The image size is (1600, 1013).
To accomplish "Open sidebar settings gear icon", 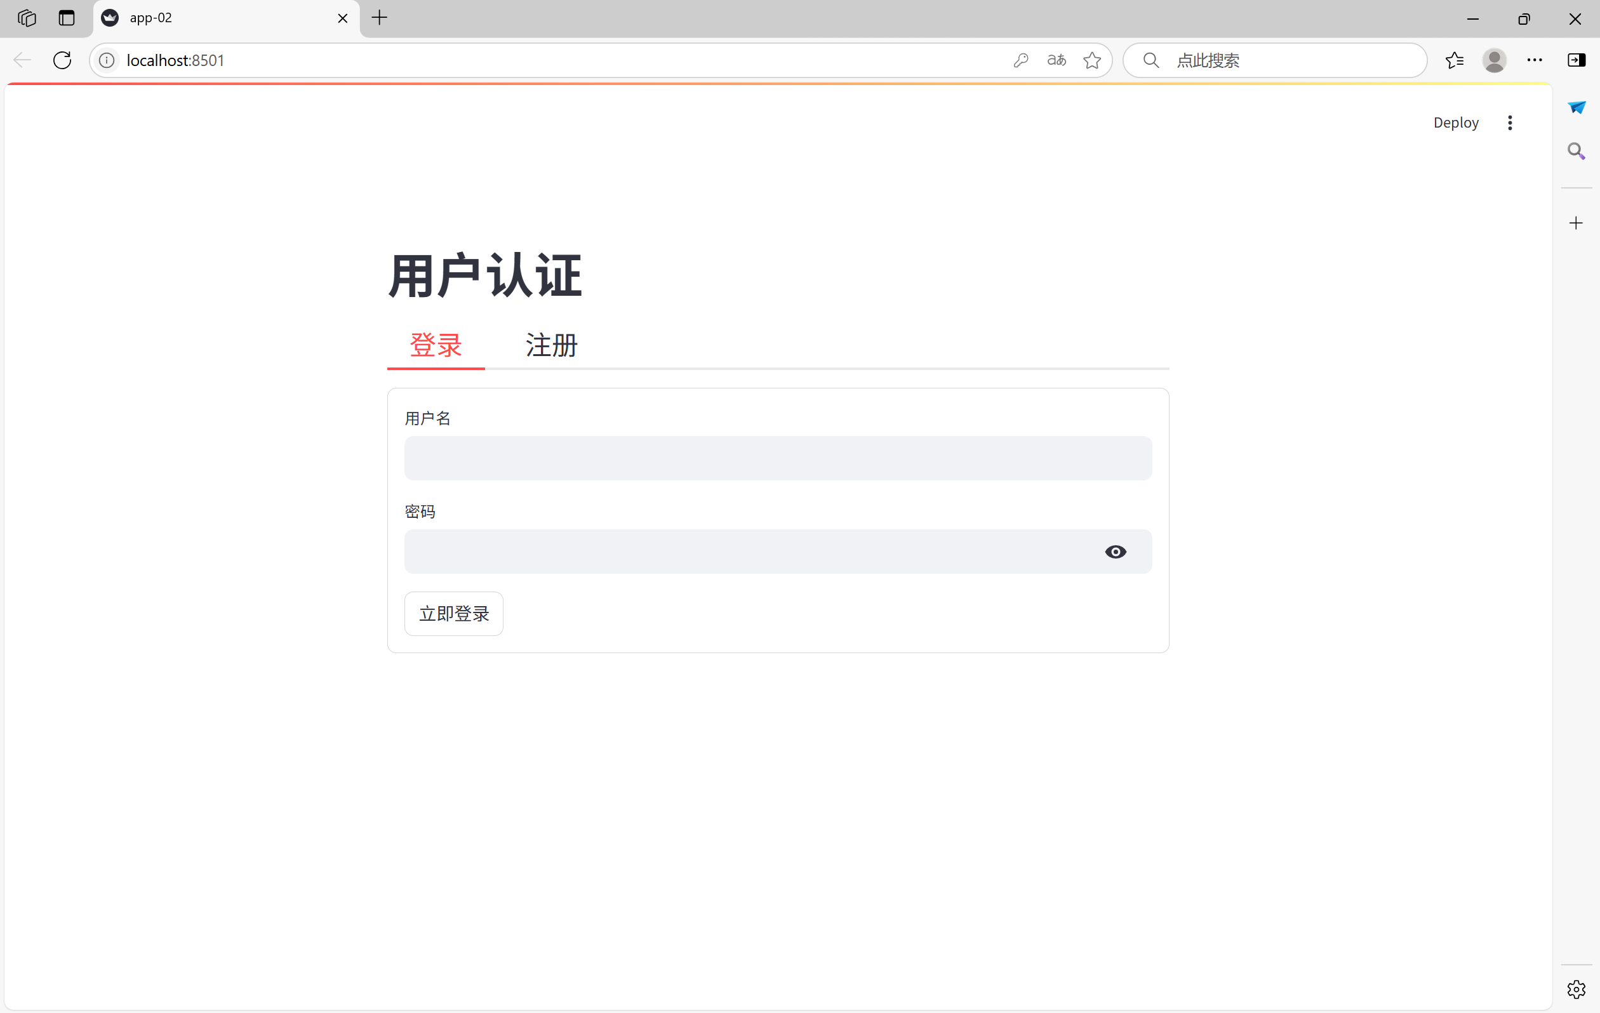I will click(x=1576, y=990).
